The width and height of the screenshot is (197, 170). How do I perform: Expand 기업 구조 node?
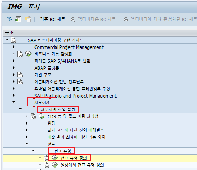point(14,74)
